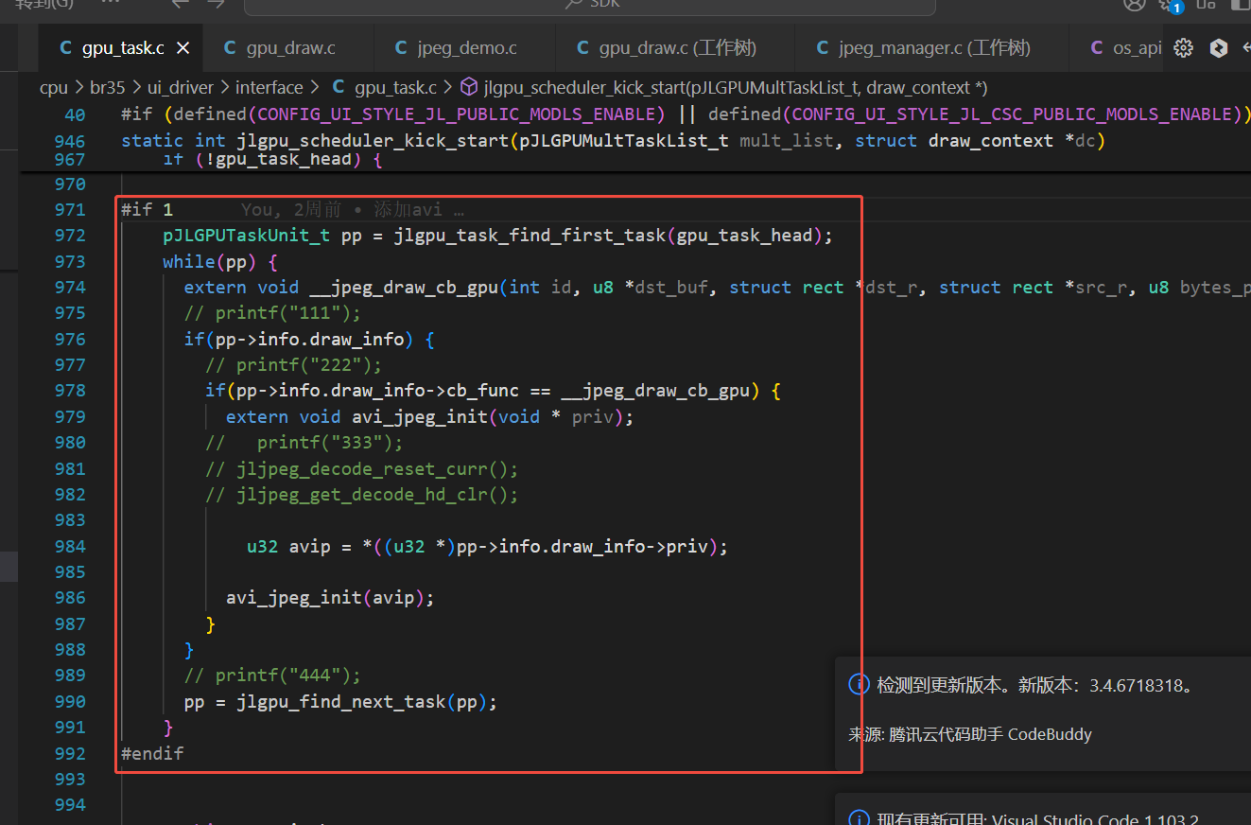Click the avi_jpeg_init(avip); call on line 986
Viewport: 1251px width, 825px height.
coord(330,598)
